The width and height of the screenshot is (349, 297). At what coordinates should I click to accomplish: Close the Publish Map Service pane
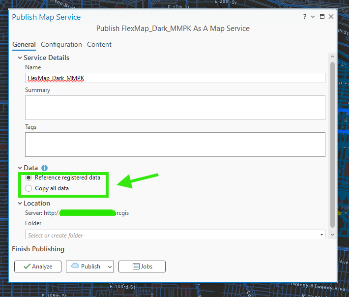331,17
